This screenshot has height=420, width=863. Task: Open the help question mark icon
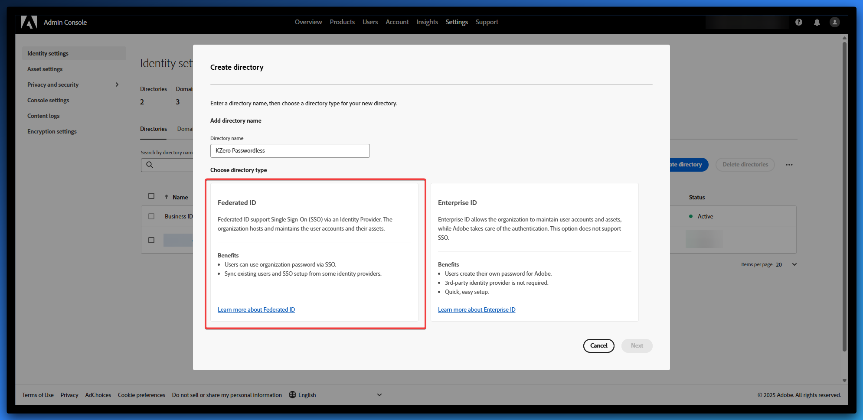(x=798, y=22)
